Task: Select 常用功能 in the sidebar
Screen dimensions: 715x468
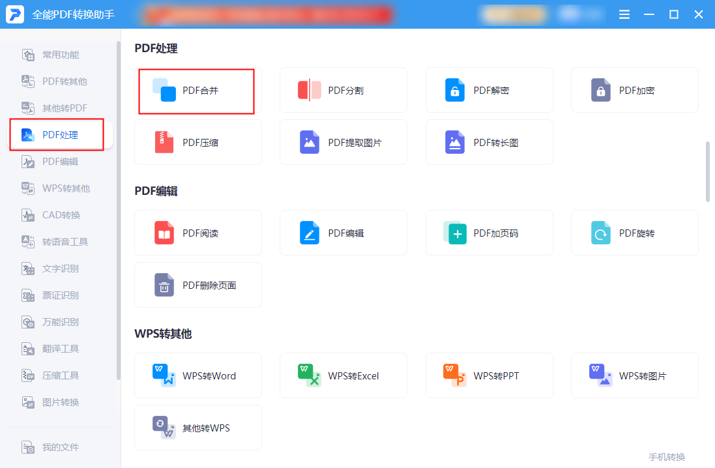Action: pyautogui.click(x=61, y=55)
